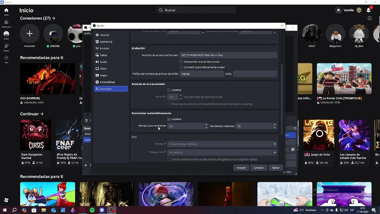Click the Conectar plus button
This screenshot has width=380, height=214.
(x=29, y=34)
